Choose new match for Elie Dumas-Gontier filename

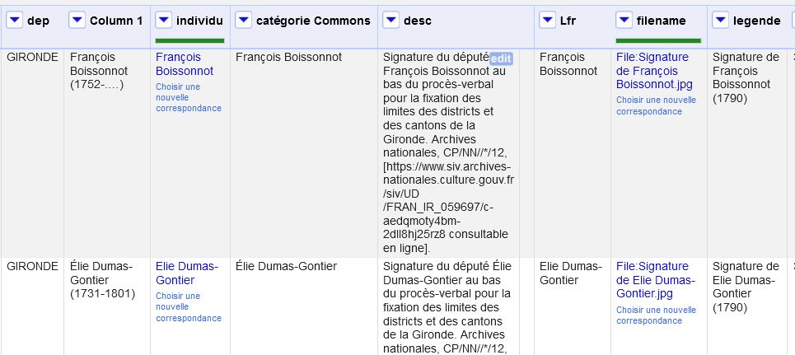coord(656,315)
